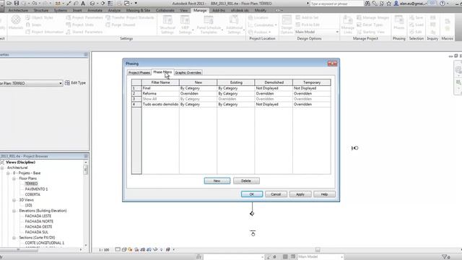Viewport: 462px width, 260px height.
Task: Click the Snaps ribbon icon
Action: 34,25
